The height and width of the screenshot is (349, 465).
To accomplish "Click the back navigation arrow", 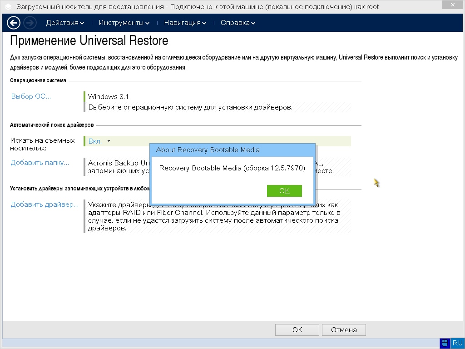I will (x=13, y=22).
